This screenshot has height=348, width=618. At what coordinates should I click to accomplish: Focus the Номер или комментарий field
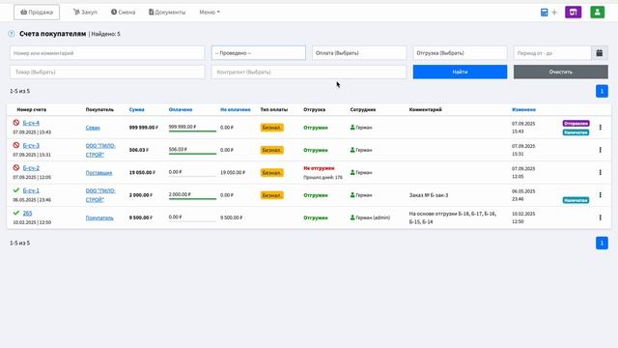coord(107,53)
